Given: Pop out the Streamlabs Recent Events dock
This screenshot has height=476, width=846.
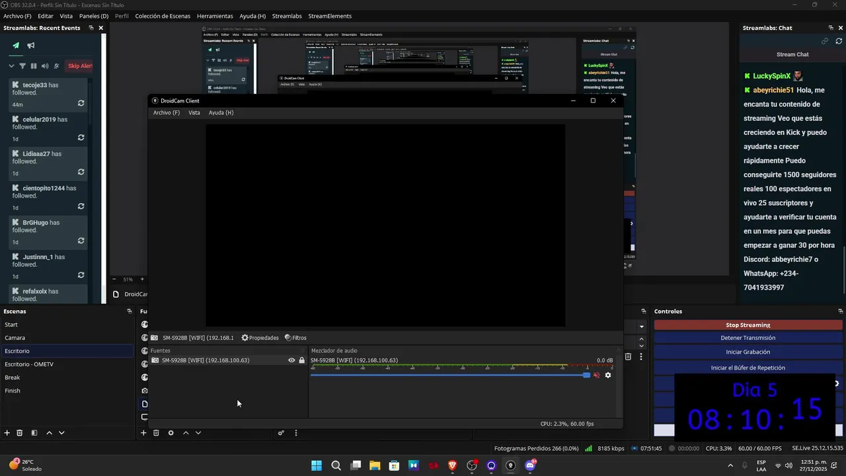Looking at the screenshot, I should click(x=91, y=28).
